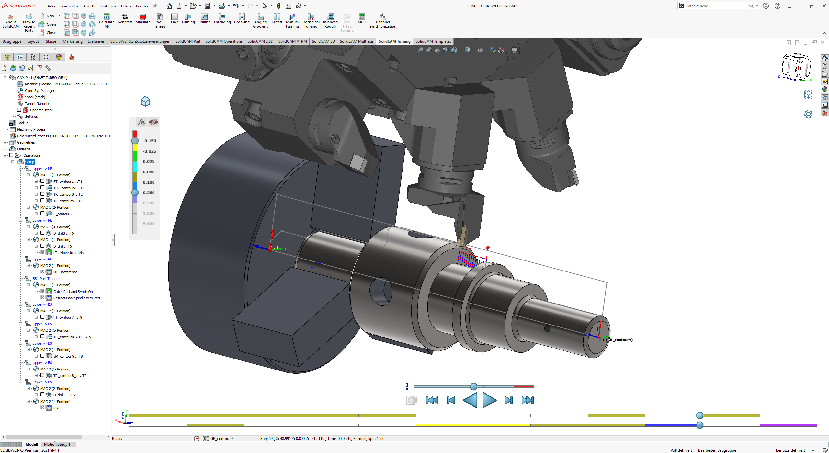The width and height of the screenshot is (829, 453).
Task: Add a Drilling operation
Action: pos(204,19)
